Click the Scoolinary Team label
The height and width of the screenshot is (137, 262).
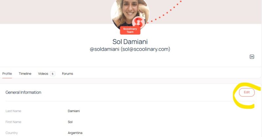130,30
